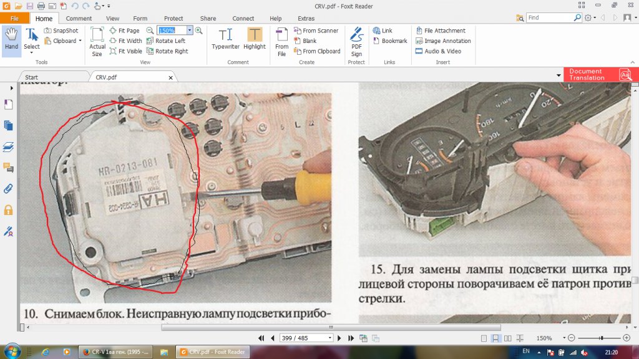
Task: Open PDF Sign tool
Action: click(356, 42)
